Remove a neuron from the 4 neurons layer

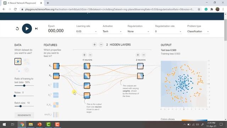[x=90, y=55]
